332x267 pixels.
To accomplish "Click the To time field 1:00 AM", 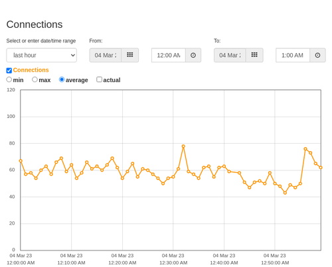I will tap(293, 55).
